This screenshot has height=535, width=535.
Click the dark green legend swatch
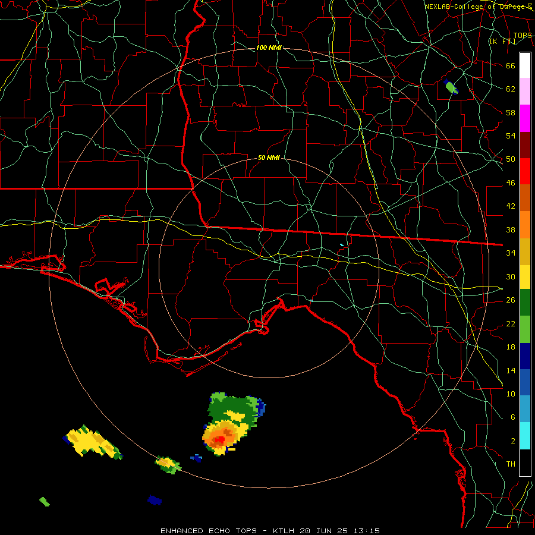click(x=525, y=303)
